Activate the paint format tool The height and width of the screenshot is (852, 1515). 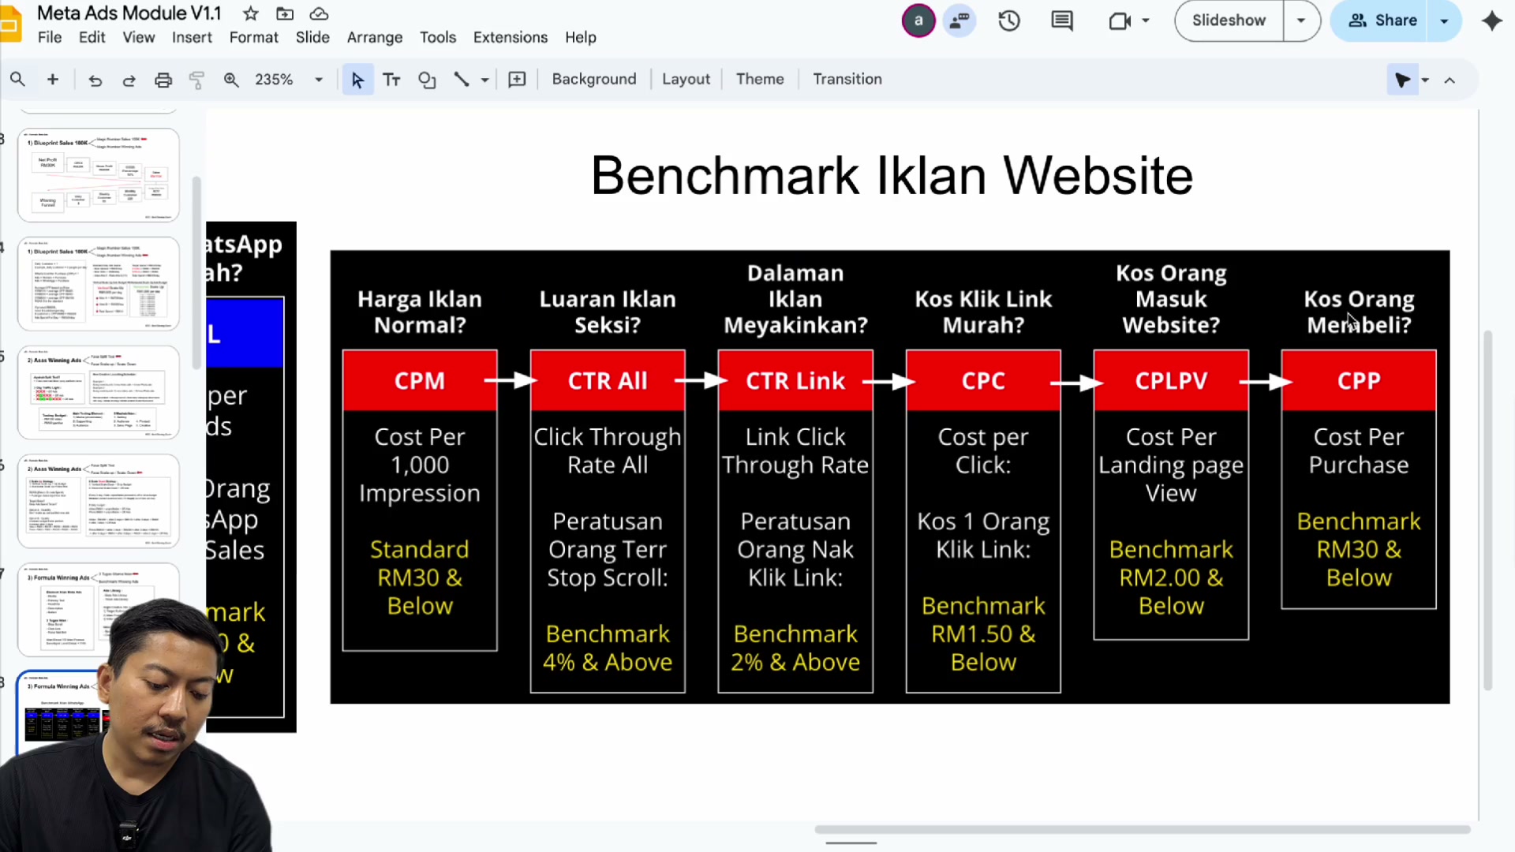(x=196, y=80)
